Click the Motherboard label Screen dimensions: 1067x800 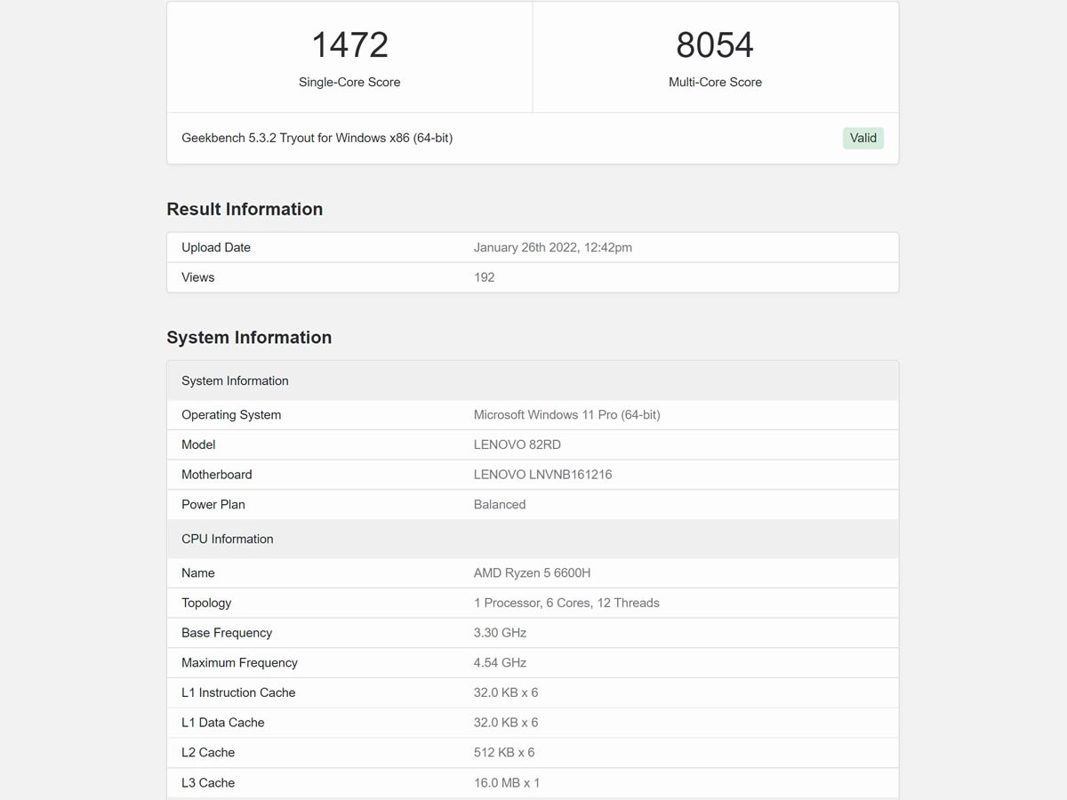tap(217, 475)
